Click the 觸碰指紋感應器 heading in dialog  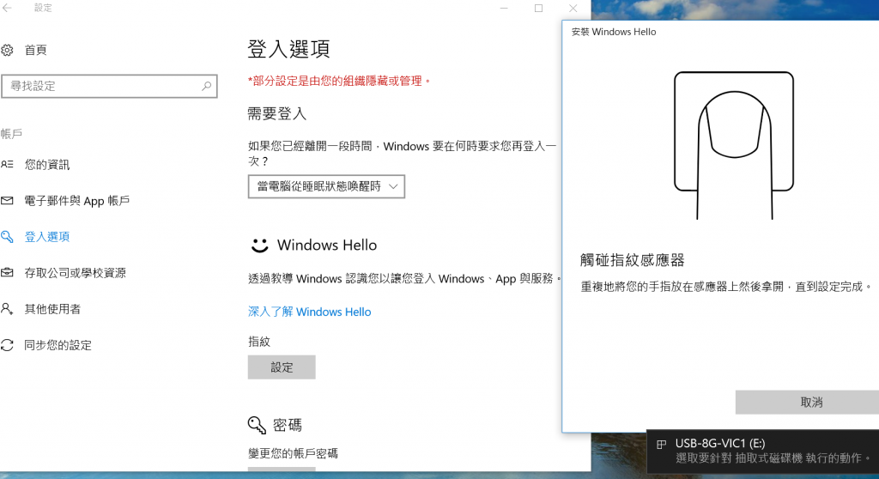pyautogui.click(x=633, y=260)
